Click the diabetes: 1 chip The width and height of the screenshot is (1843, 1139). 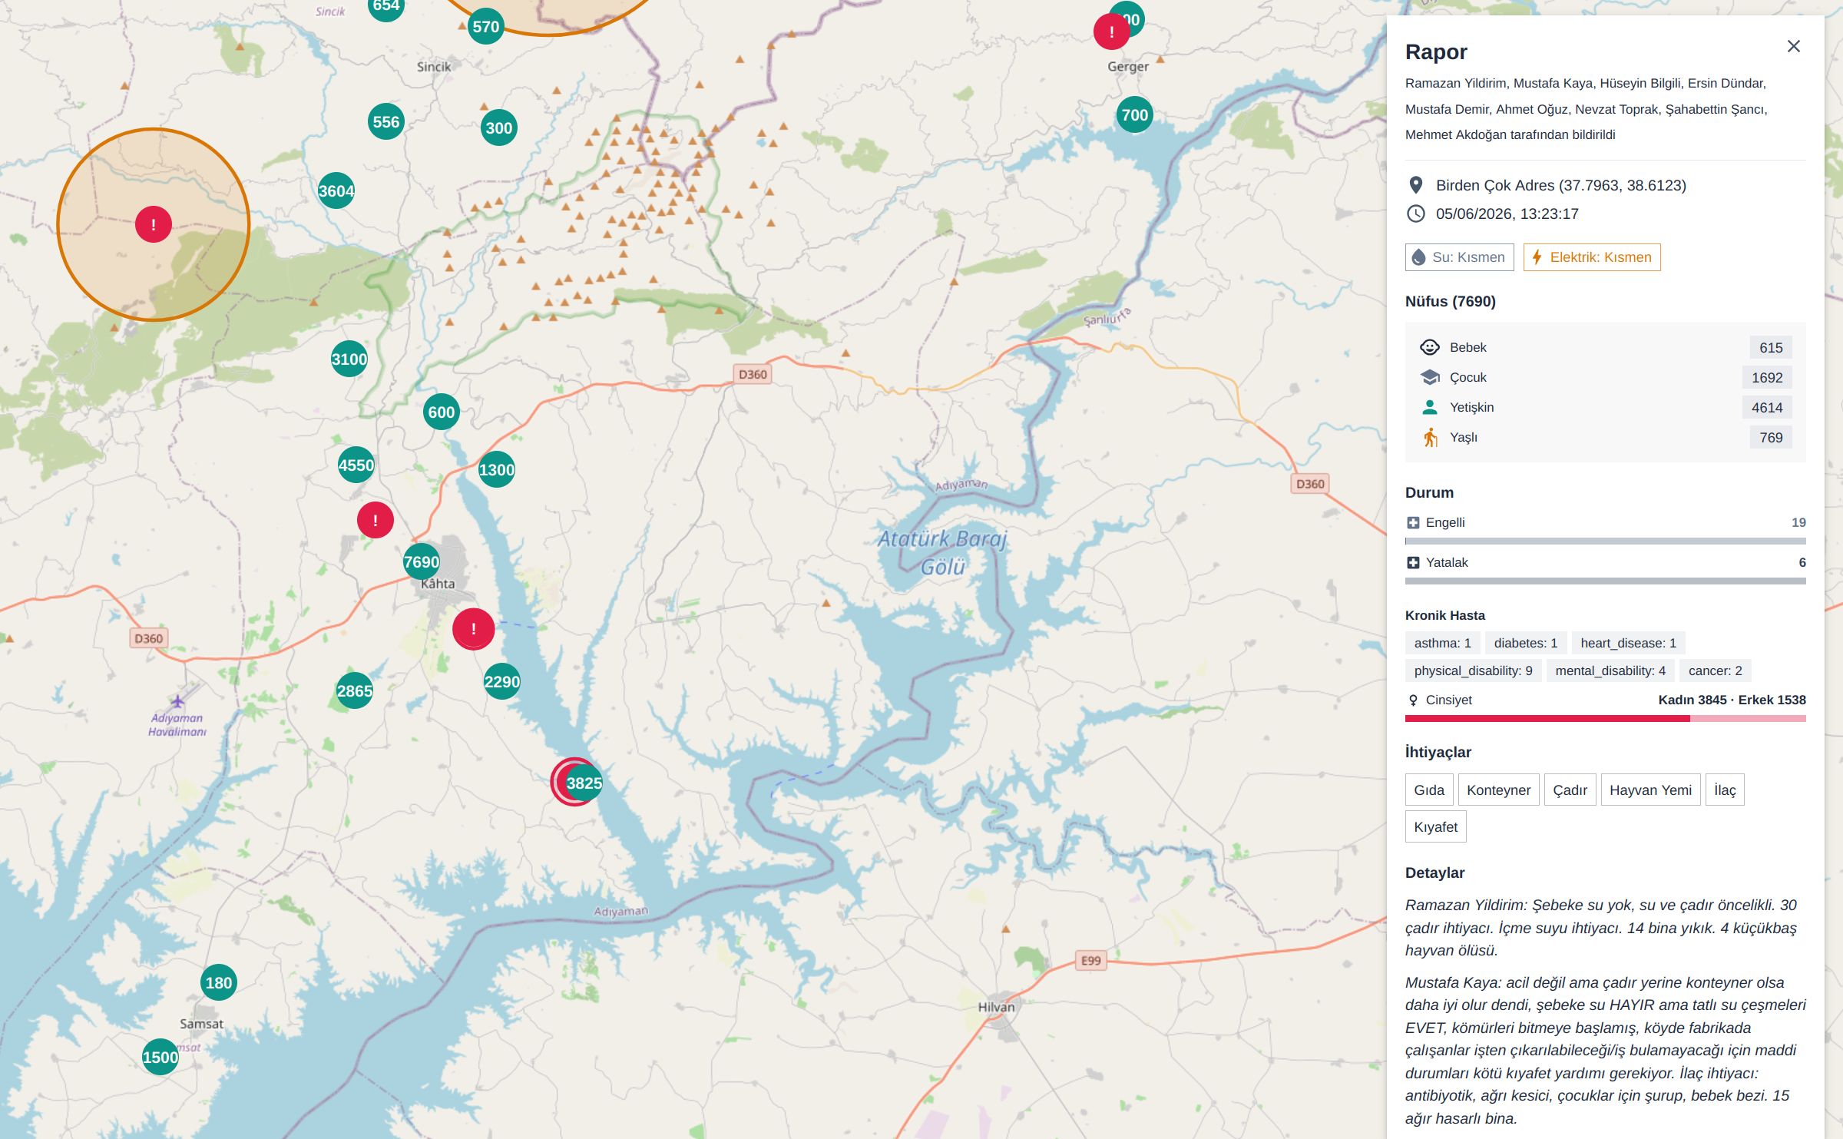click(1525, 643)
